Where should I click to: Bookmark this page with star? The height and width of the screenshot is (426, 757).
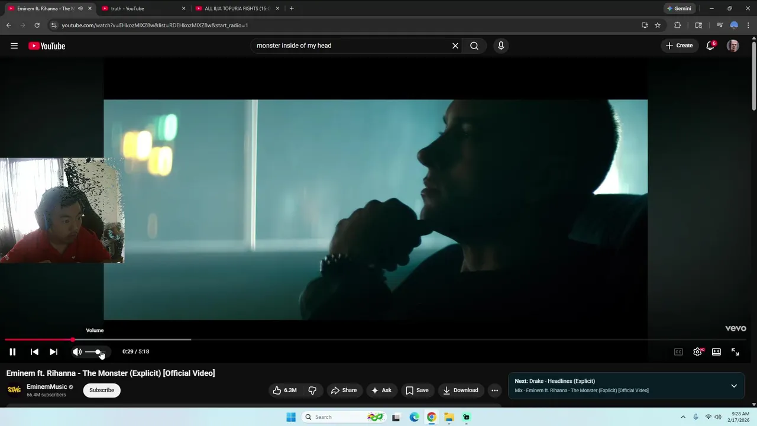(658, 25)
